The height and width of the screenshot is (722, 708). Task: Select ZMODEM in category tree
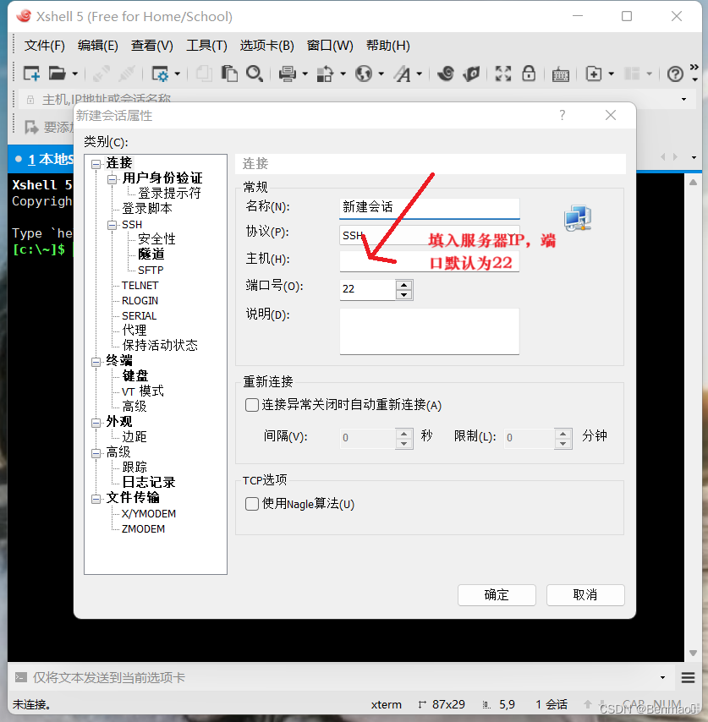pos(143,528)
